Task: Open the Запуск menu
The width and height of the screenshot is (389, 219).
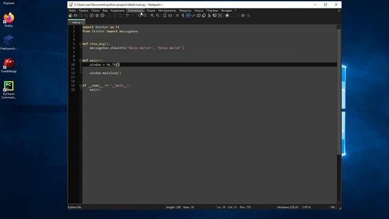Action: pyautogui.click(x=199, y=10)
